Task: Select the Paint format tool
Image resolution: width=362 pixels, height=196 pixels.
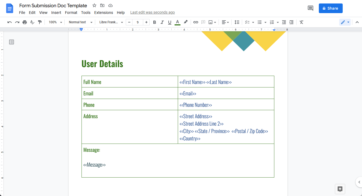Action: [x=40, y=22]
